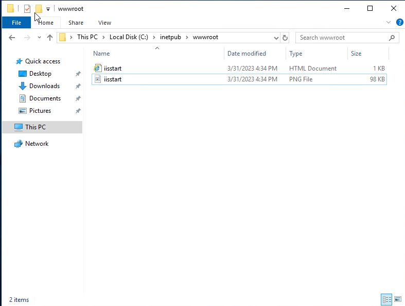405x306 pixels.
Task: Switch to Large icons view in status bar
Action: click(x=398, y=299)
